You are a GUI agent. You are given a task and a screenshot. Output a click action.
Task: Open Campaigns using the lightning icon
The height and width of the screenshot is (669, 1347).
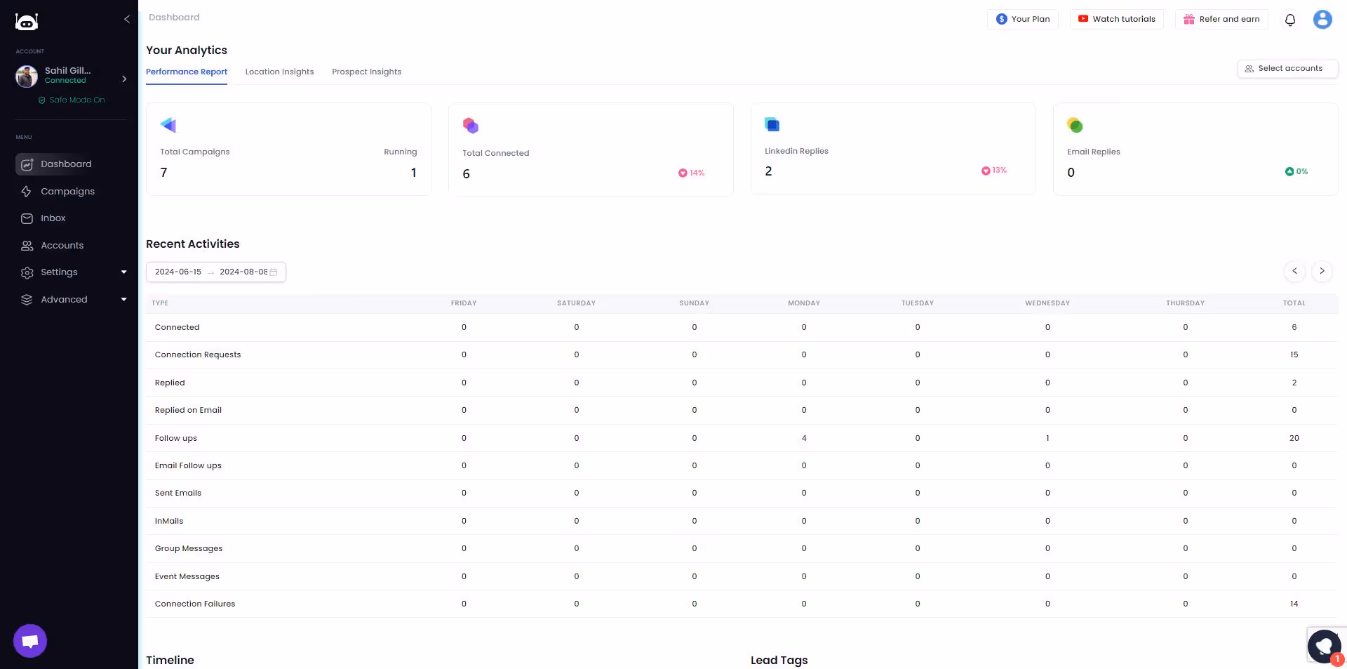pyautogui.click(x=26, y=191)
